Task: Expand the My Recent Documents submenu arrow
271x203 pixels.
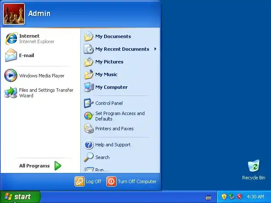Action: coord(155,49)
